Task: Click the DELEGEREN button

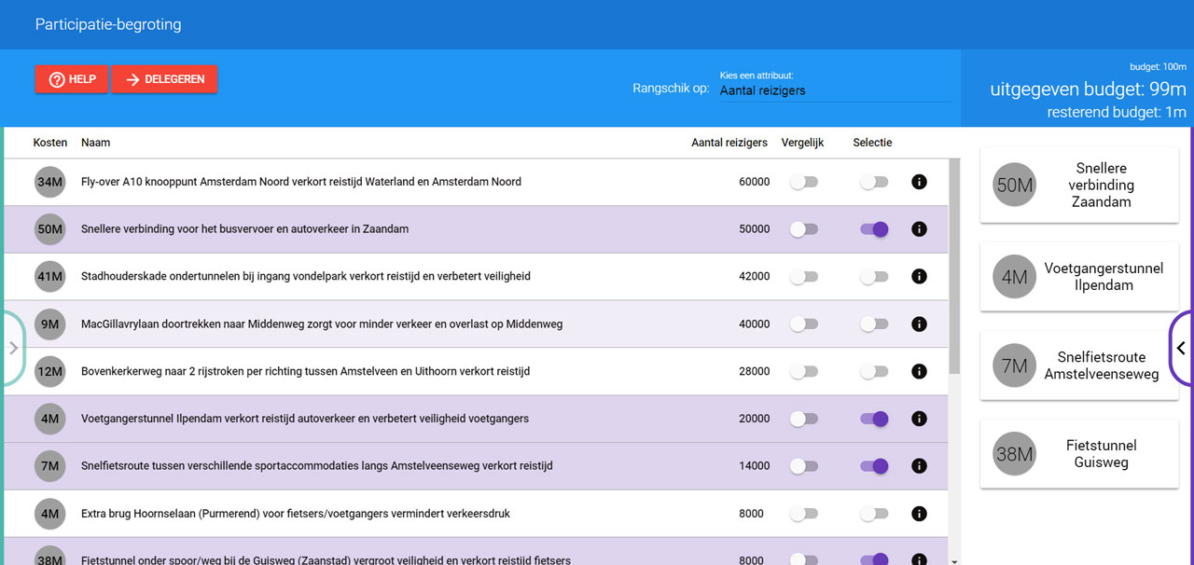Action: pos(165,79)
